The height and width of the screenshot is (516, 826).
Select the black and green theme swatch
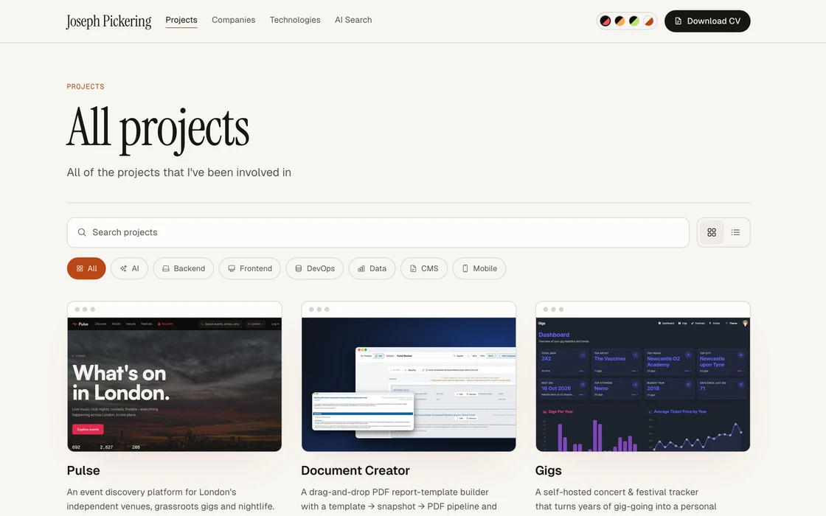point(634,21)
